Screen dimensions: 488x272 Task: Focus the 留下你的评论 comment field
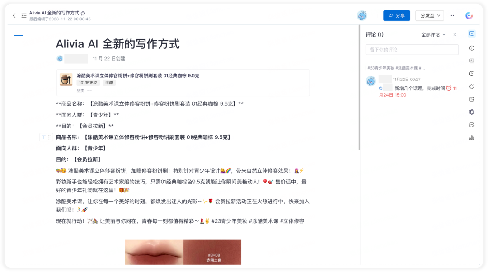412,50
